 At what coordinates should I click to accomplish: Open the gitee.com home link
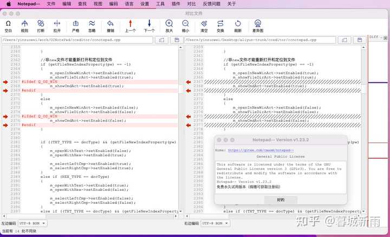click(261, 150)
